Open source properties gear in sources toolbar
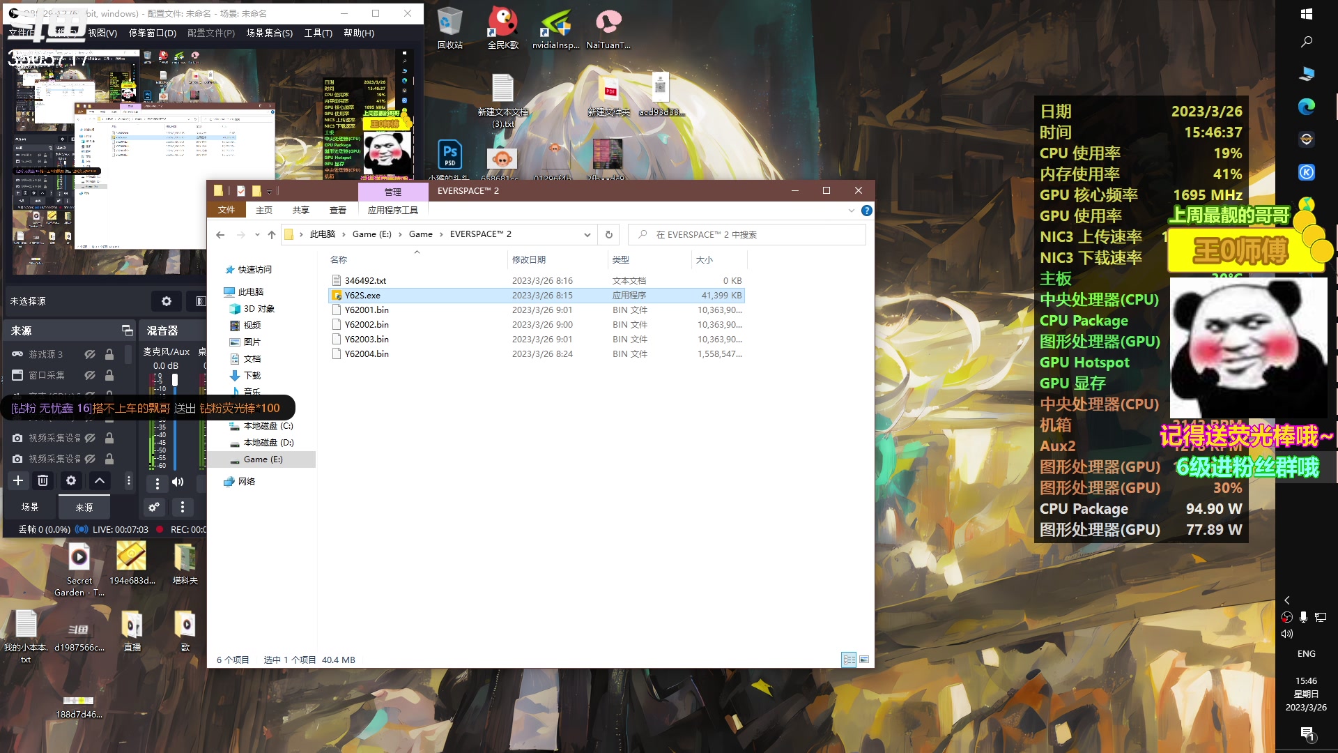The image size is (1338, 753). coord(70,480)
